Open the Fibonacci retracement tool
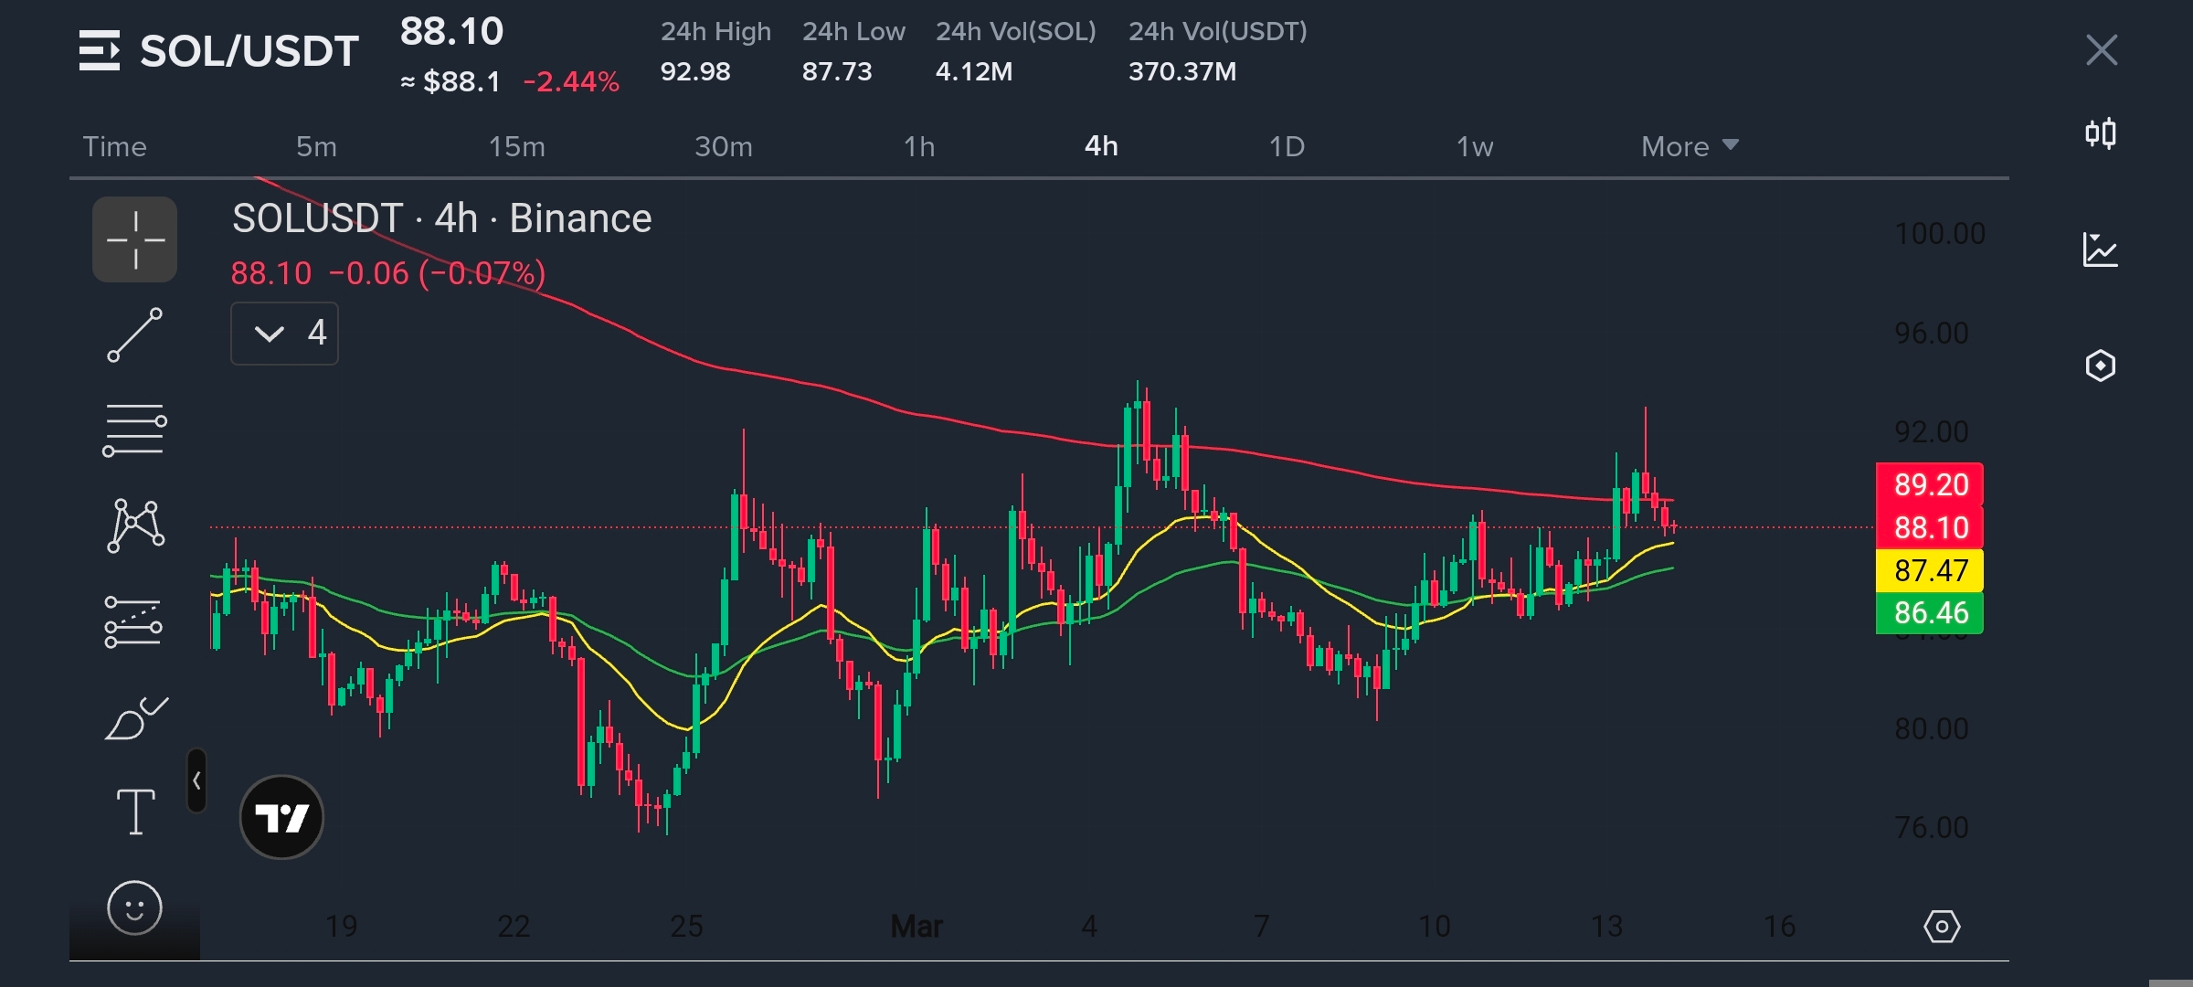 click(135, 430)
